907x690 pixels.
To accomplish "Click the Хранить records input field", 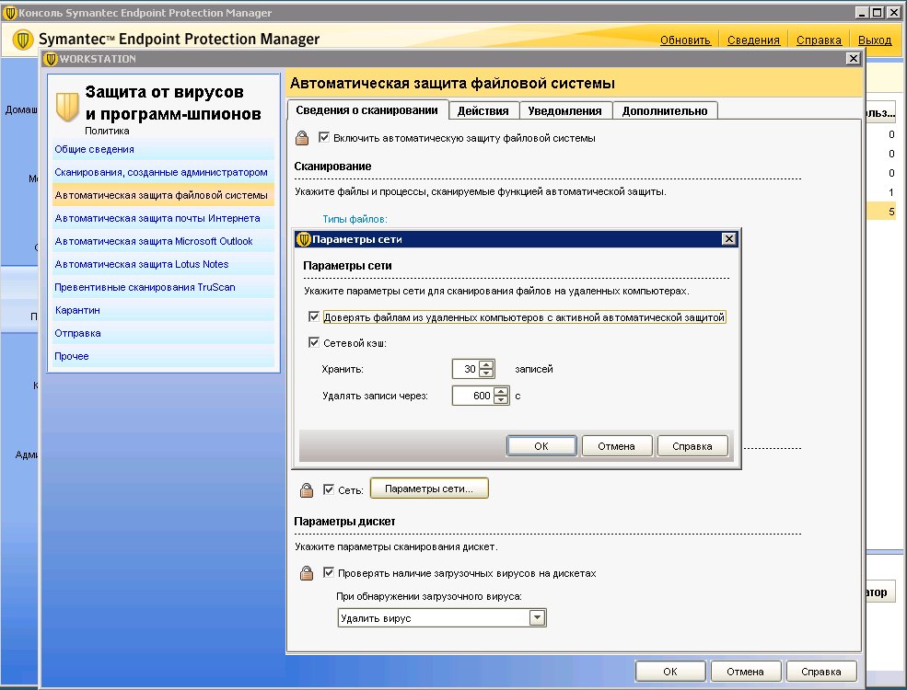I will point(467,369).
